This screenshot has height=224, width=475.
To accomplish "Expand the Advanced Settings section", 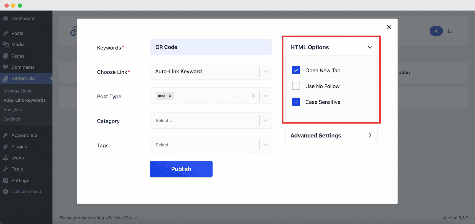I will [x=331, y=135].
